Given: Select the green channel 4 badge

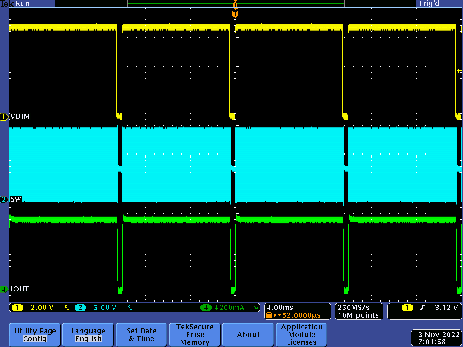Looking at the screenshot, I should pos(206,307).
